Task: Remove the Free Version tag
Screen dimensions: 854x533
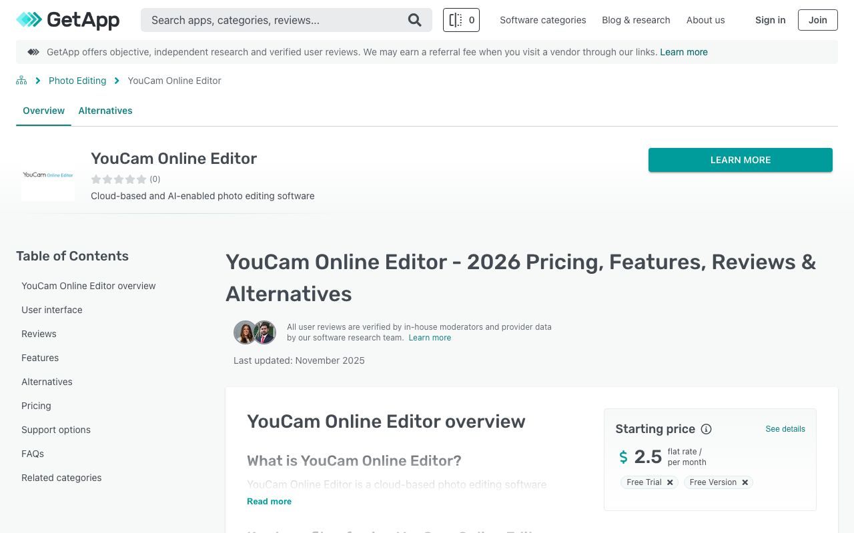Action: click(x=745, y=482)
